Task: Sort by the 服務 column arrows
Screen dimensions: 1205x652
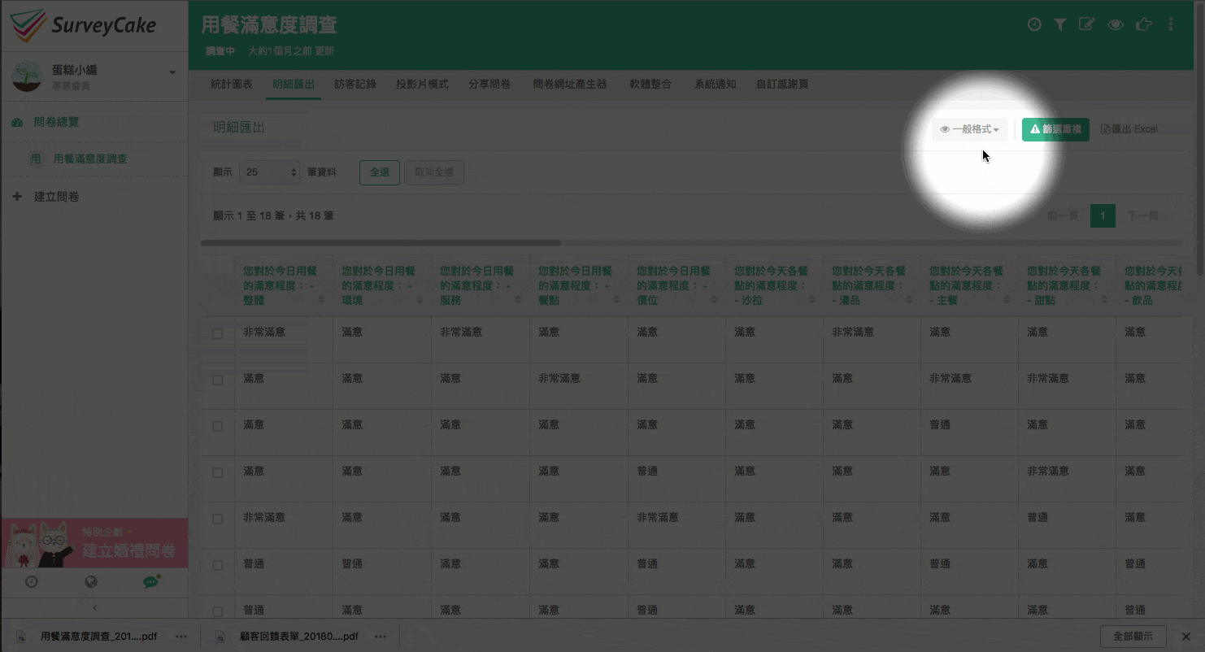Action: click(519, 300)
